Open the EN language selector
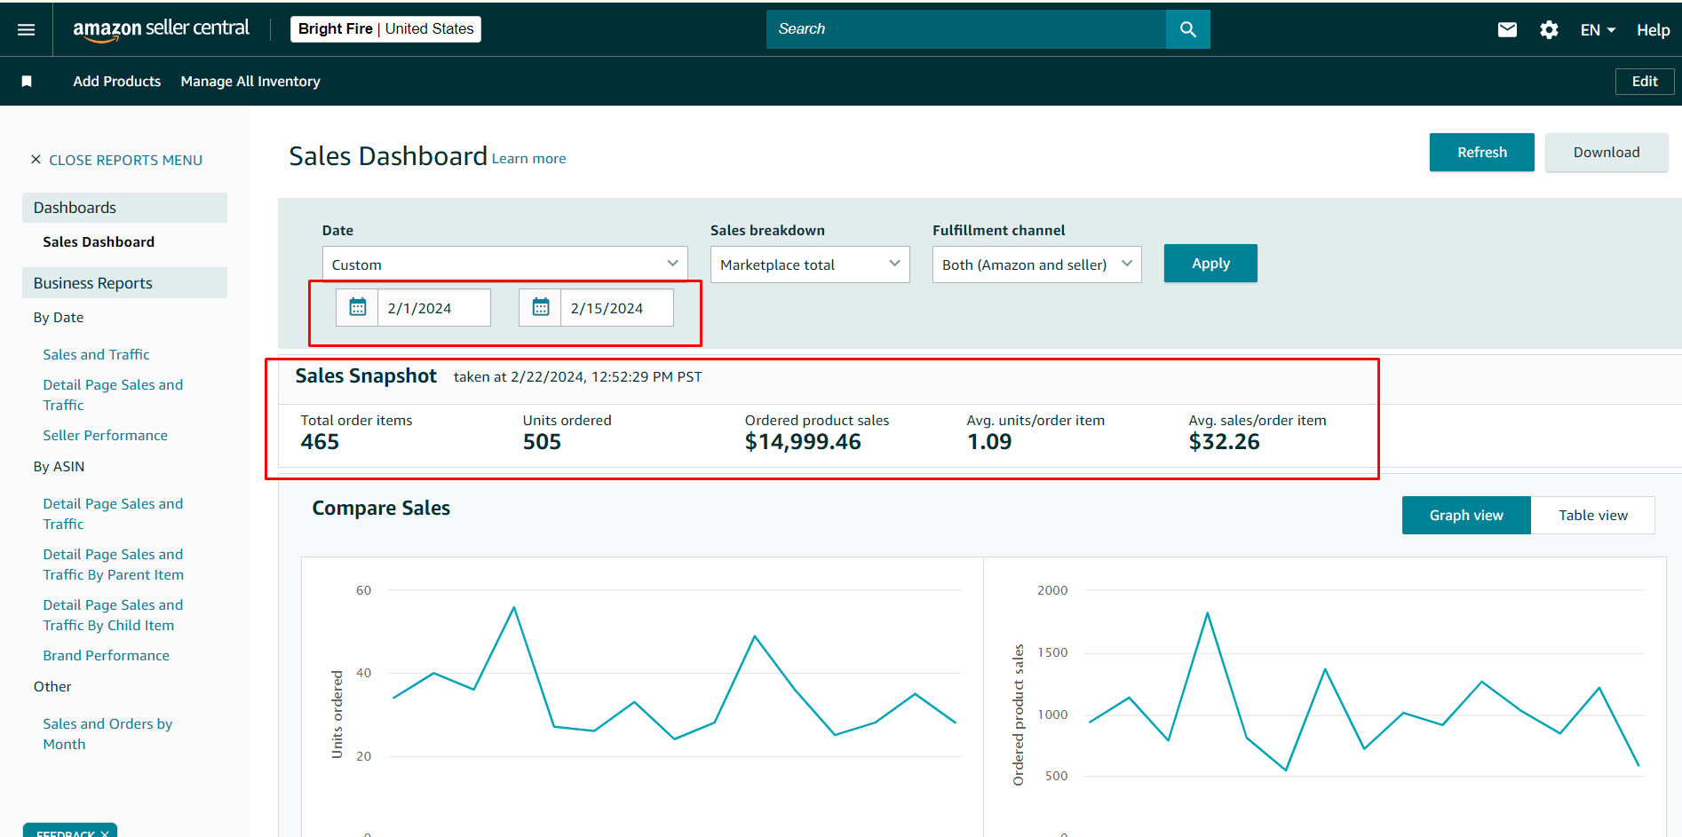The height and width of the screenshot is (837, 1682). [1598, 30]
